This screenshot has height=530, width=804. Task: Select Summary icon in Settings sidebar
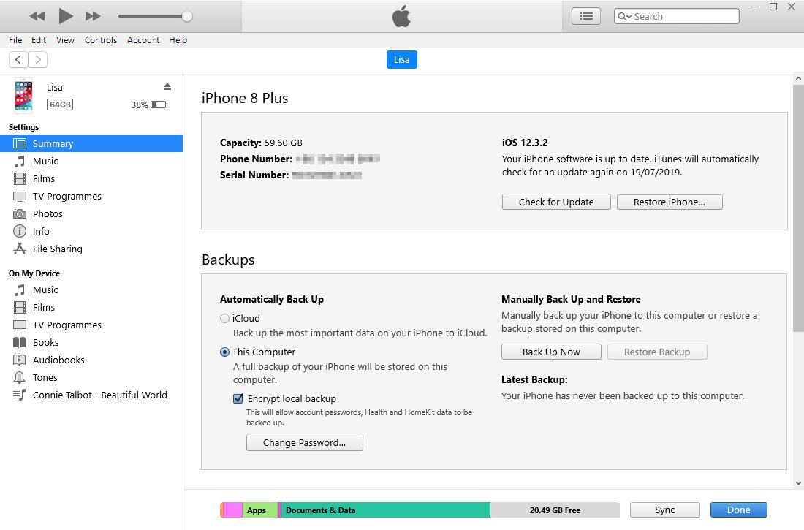[x=20, y=144]
